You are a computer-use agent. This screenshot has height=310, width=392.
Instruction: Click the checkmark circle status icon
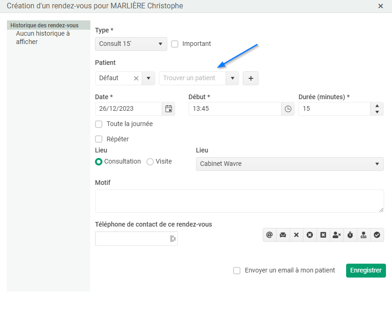pyautogui.click(x=377, y=235)
